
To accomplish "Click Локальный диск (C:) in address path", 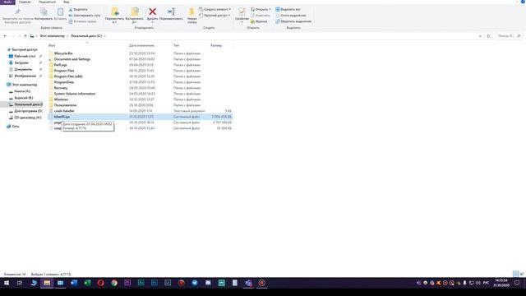I will pos(86,36).
